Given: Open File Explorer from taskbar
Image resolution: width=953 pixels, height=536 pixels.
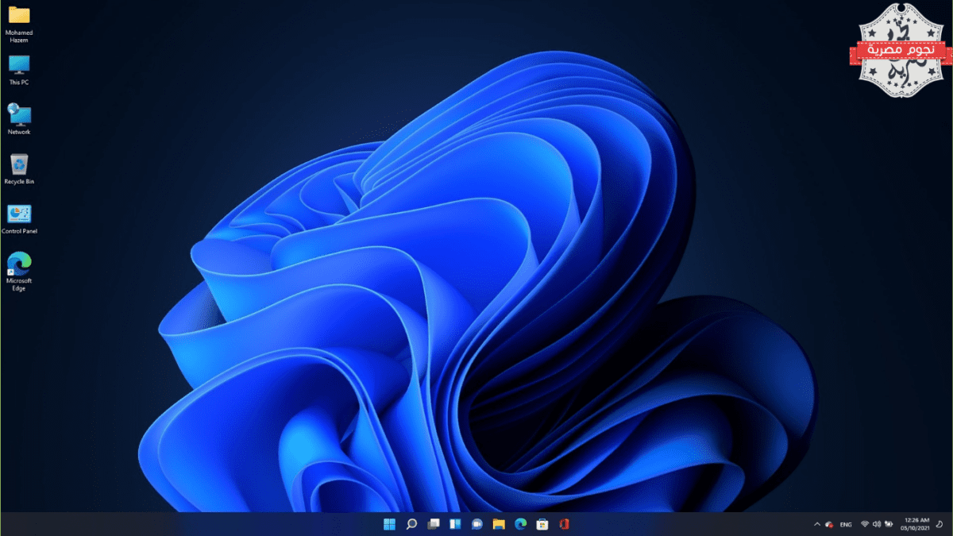Looking at the screenshot, I should click(x=499, y=524).
